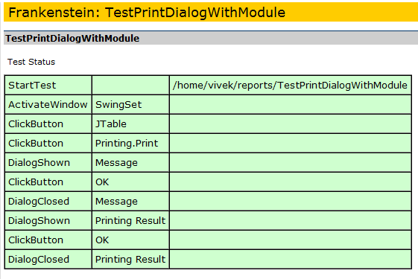Click the DialogShown cell next to Printing Result
Viewport: 418px width, 279px height.
coord(48,221)
